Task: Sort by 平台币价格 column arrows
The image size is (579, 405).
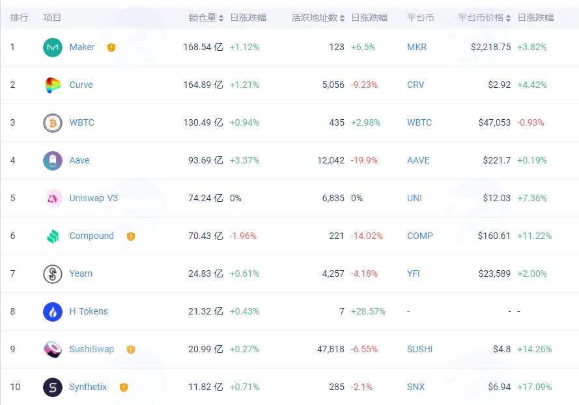Action: [508, 18]
